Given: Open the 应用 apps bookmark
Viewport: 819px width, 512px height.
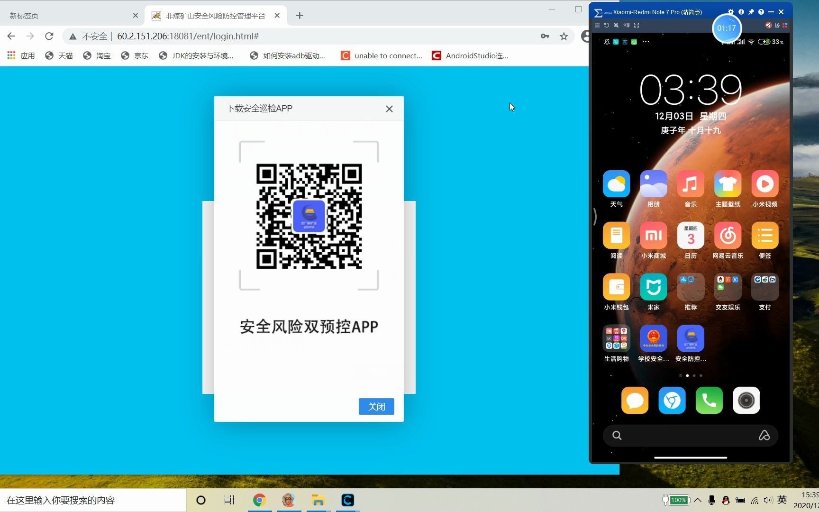Looking at the screenshot, I should (21, 55).
